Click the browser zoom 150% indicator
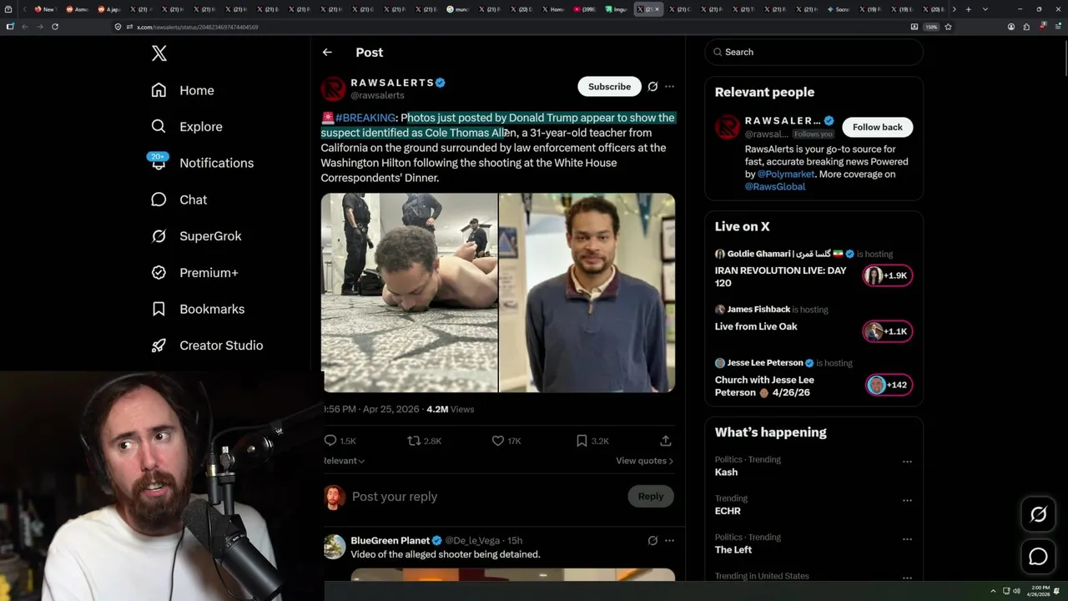The image size is (1068, 601). click(931, 27)
